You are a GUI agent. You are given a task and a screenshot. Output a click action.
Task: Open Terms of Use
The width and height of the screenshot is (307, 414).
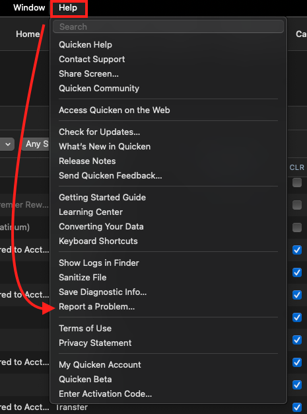[85, 328]
